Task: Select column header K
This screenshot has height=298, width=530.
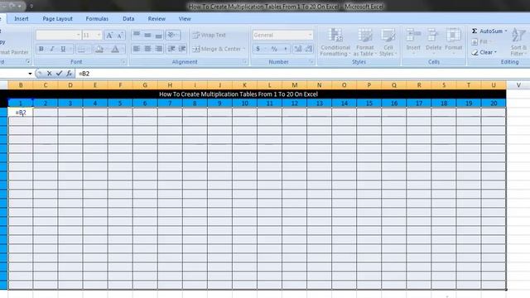Action: (x=245, y=85)
